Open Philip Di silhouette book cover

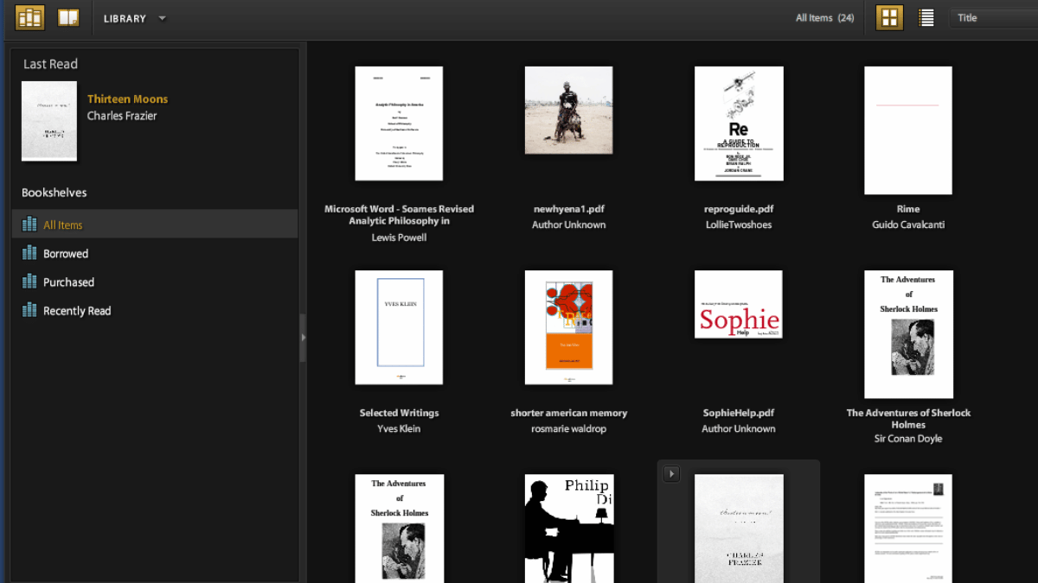coord(568,529)
